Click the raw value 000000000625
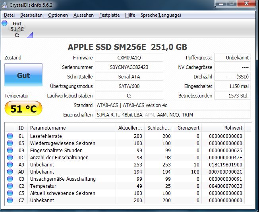Screen dimensions: 259x212 point(226,150)
